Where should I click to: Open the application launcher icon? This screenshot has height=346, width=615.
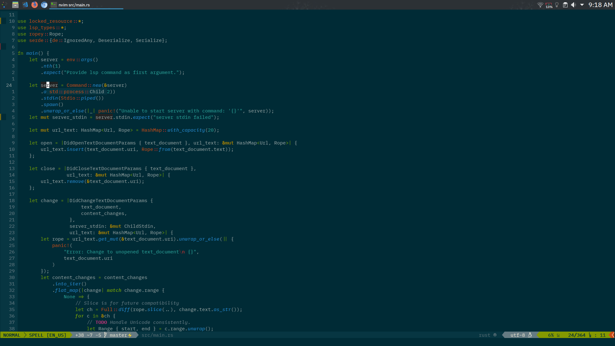click(4, 5)
